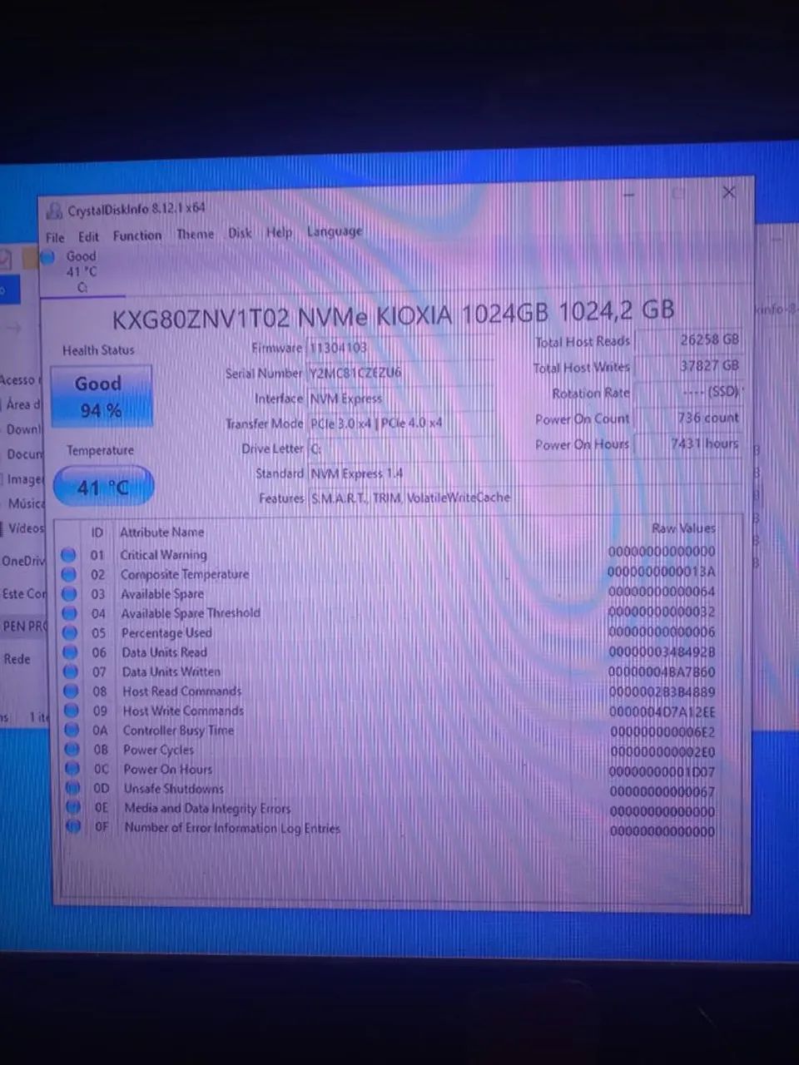The width and height of the screenshot is (799, 1065).
Task: Open the Theme menu
Action: pyautogui.click(x=196, y=234)
